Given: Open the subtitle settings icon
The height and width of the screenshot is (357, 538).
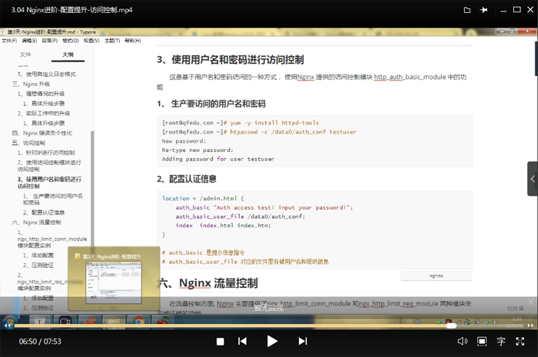Looking at the screenshot, I should 500,341.
